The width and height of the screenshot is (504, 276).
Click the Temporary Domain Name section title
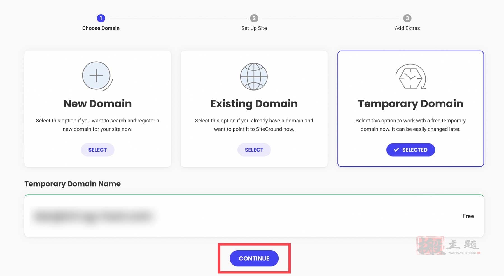(73, 184)
